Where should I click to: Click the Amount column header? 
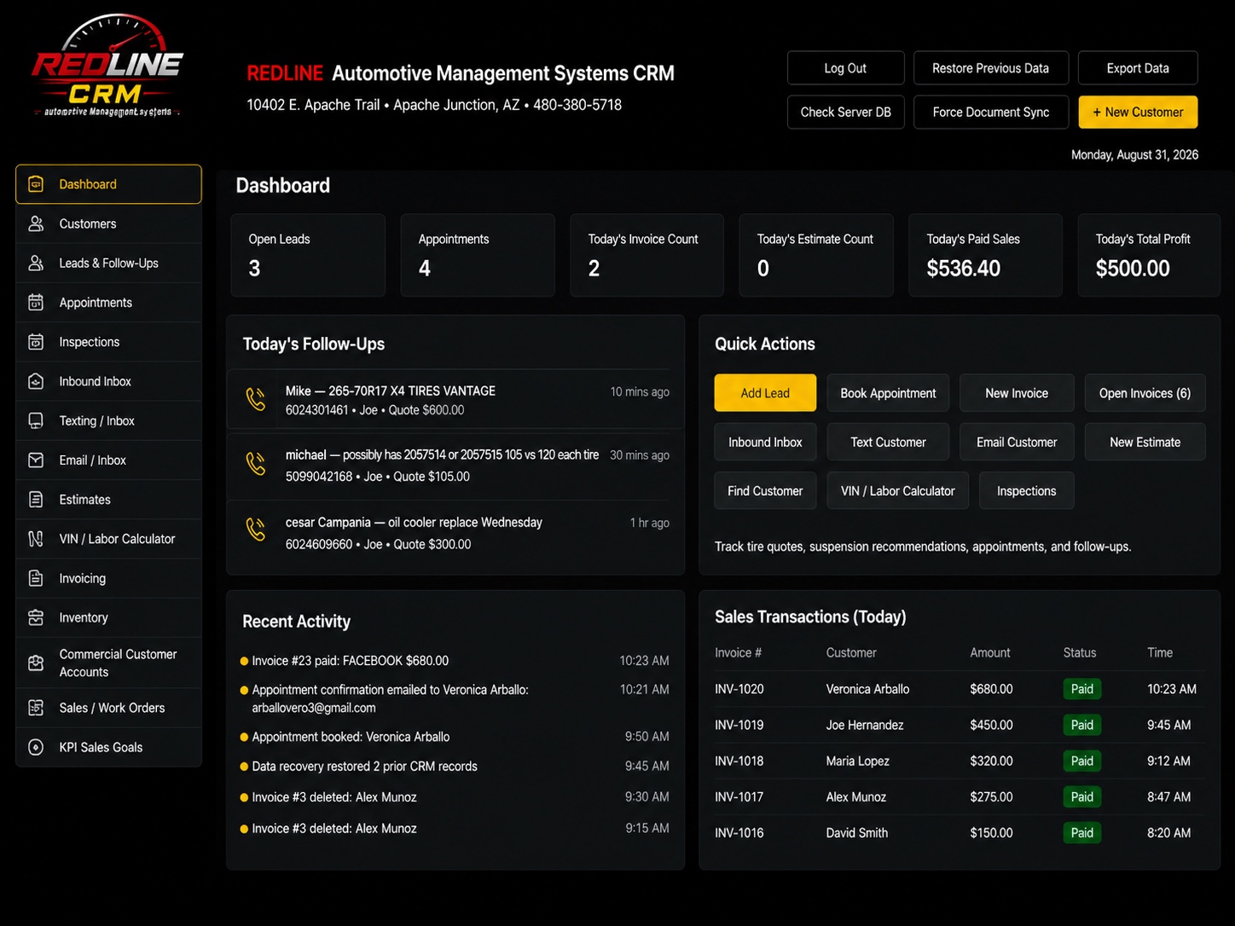(x=989, y=652)
